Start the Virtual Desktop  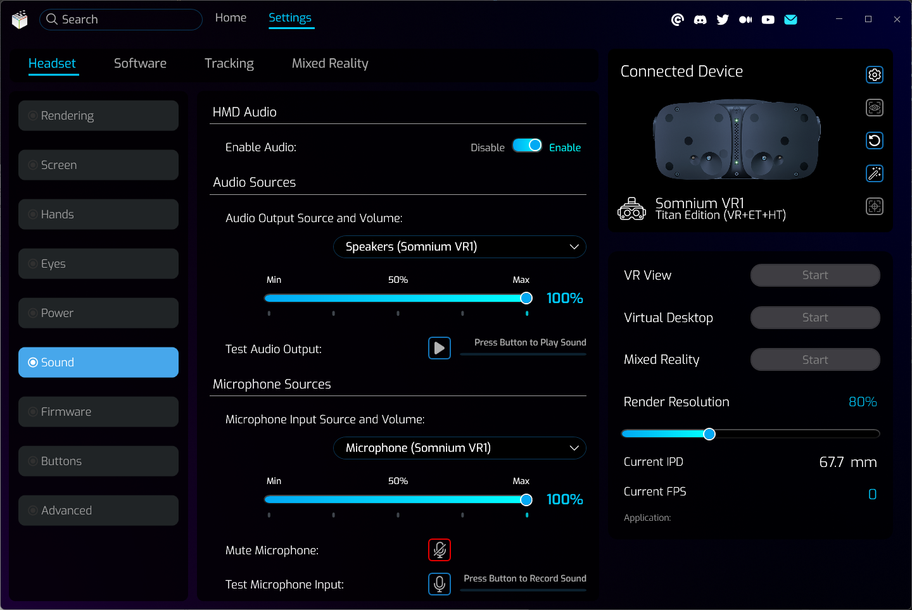814,318
